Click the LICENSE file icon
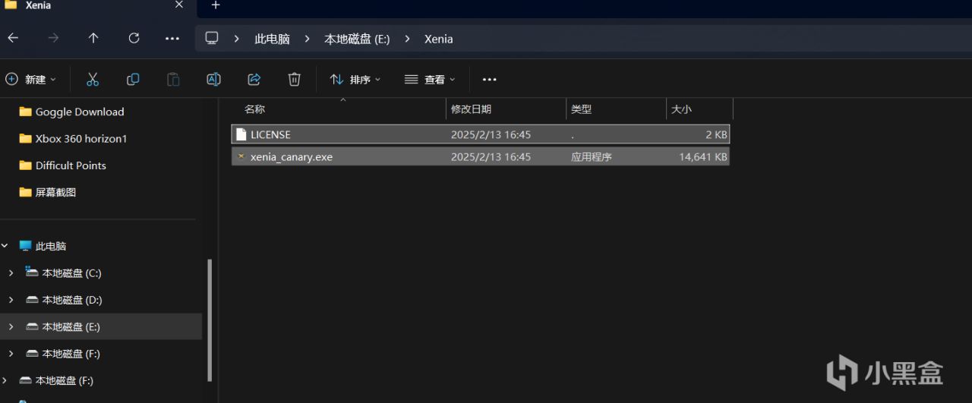Screen dimensions: 972x403 241,134
